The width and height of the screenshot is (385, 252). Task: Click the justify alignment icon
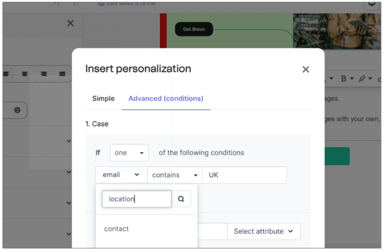(62, 74)
